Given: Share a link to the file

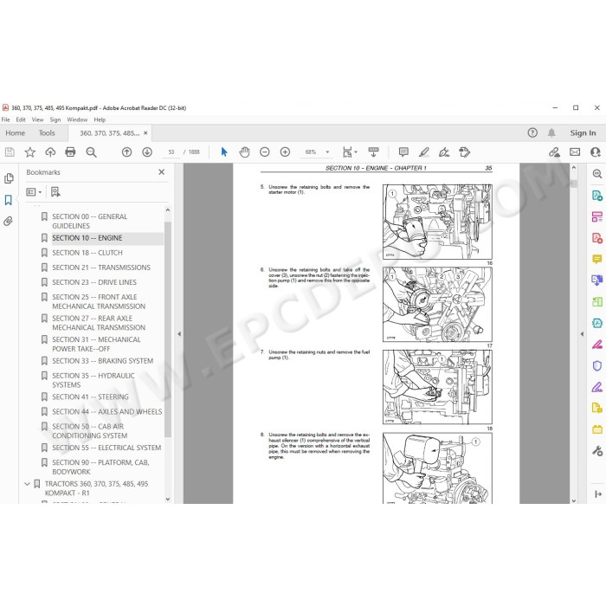Looking at the screenshot, I should tap(554, 152).
